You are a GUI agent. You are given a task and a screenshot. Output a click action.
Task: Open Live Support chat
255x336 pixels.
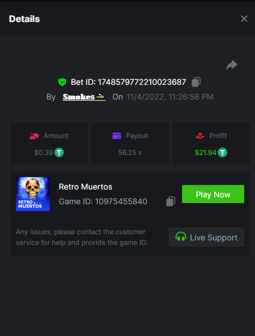coord(206,237)
